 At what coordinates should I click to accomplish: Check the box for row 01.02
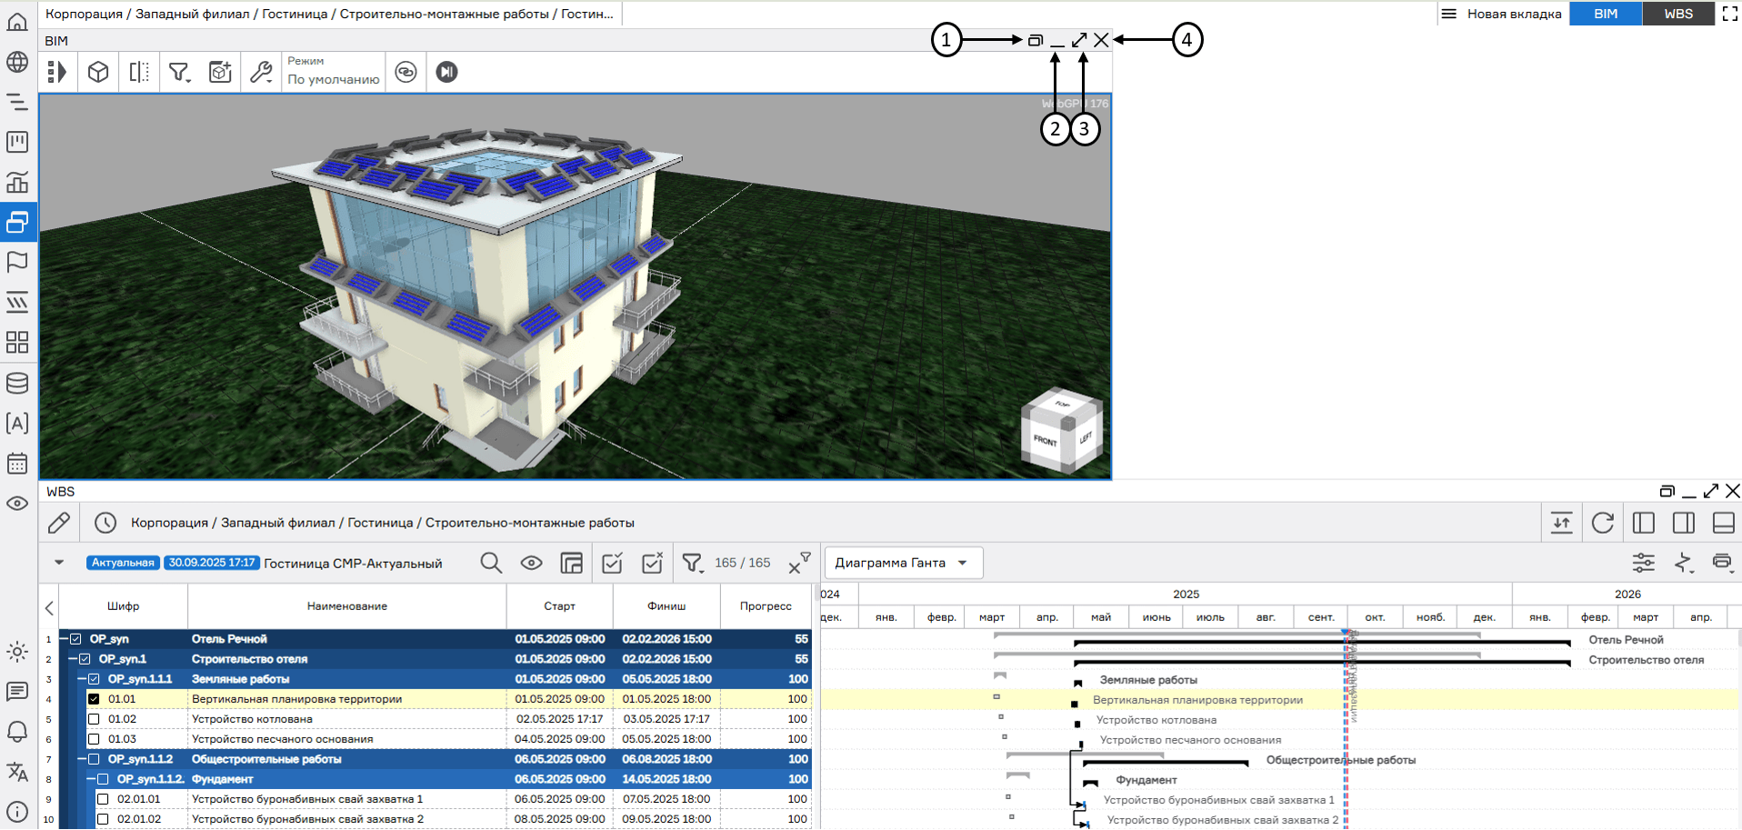click(x=94, y=719)
